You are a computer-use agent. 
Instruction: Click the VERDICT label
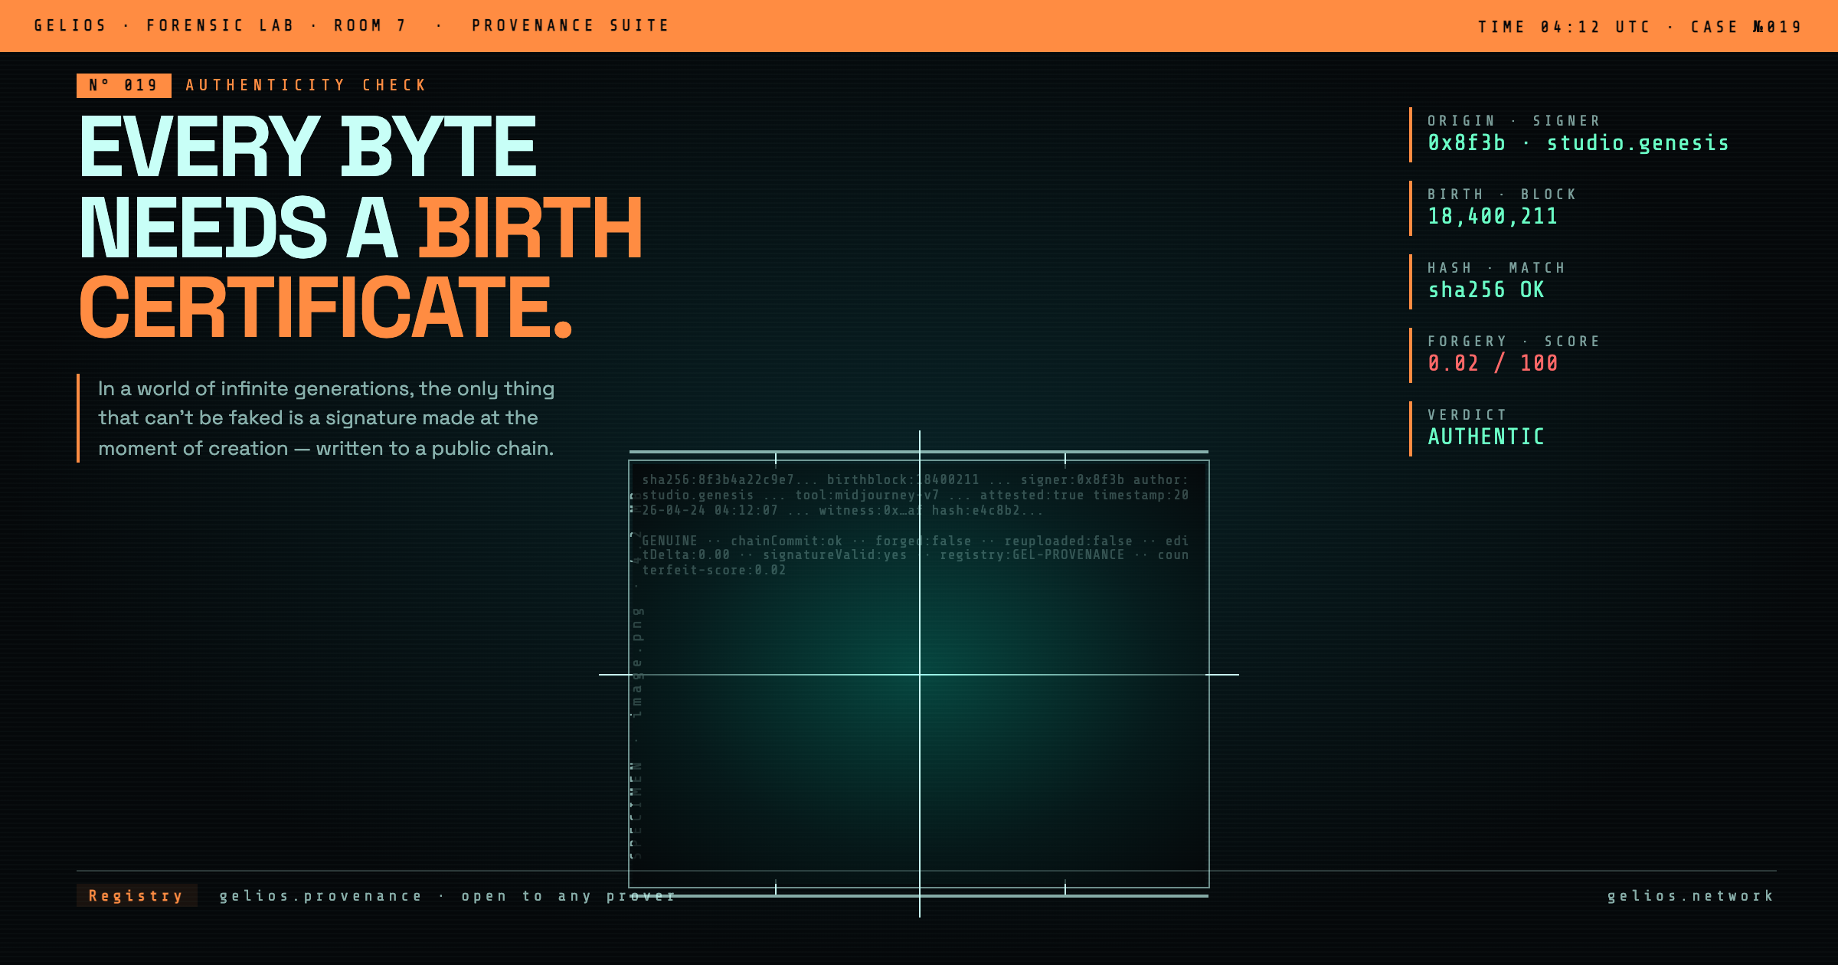[1467, 414]
